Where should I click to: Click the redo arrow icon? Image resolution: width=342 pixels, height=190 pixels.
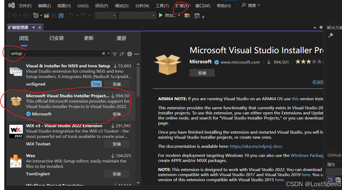coord(83,15)
